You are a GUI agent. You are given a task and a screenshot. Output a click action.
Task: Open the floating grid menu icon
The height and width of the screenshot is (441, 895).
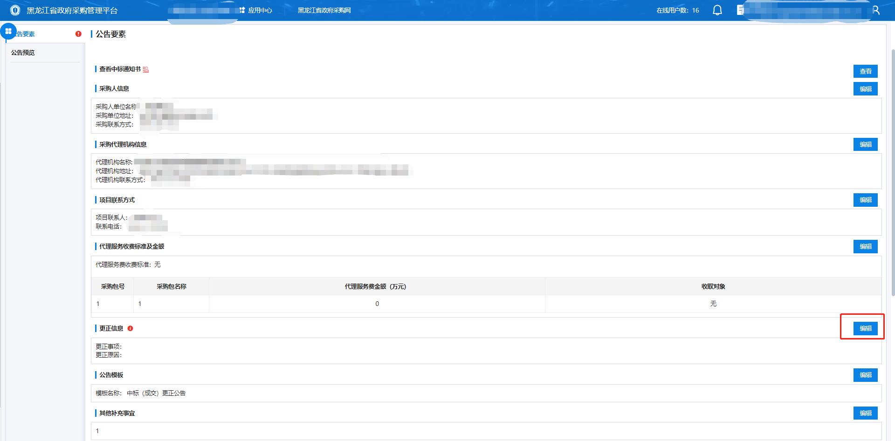(8, 31)
